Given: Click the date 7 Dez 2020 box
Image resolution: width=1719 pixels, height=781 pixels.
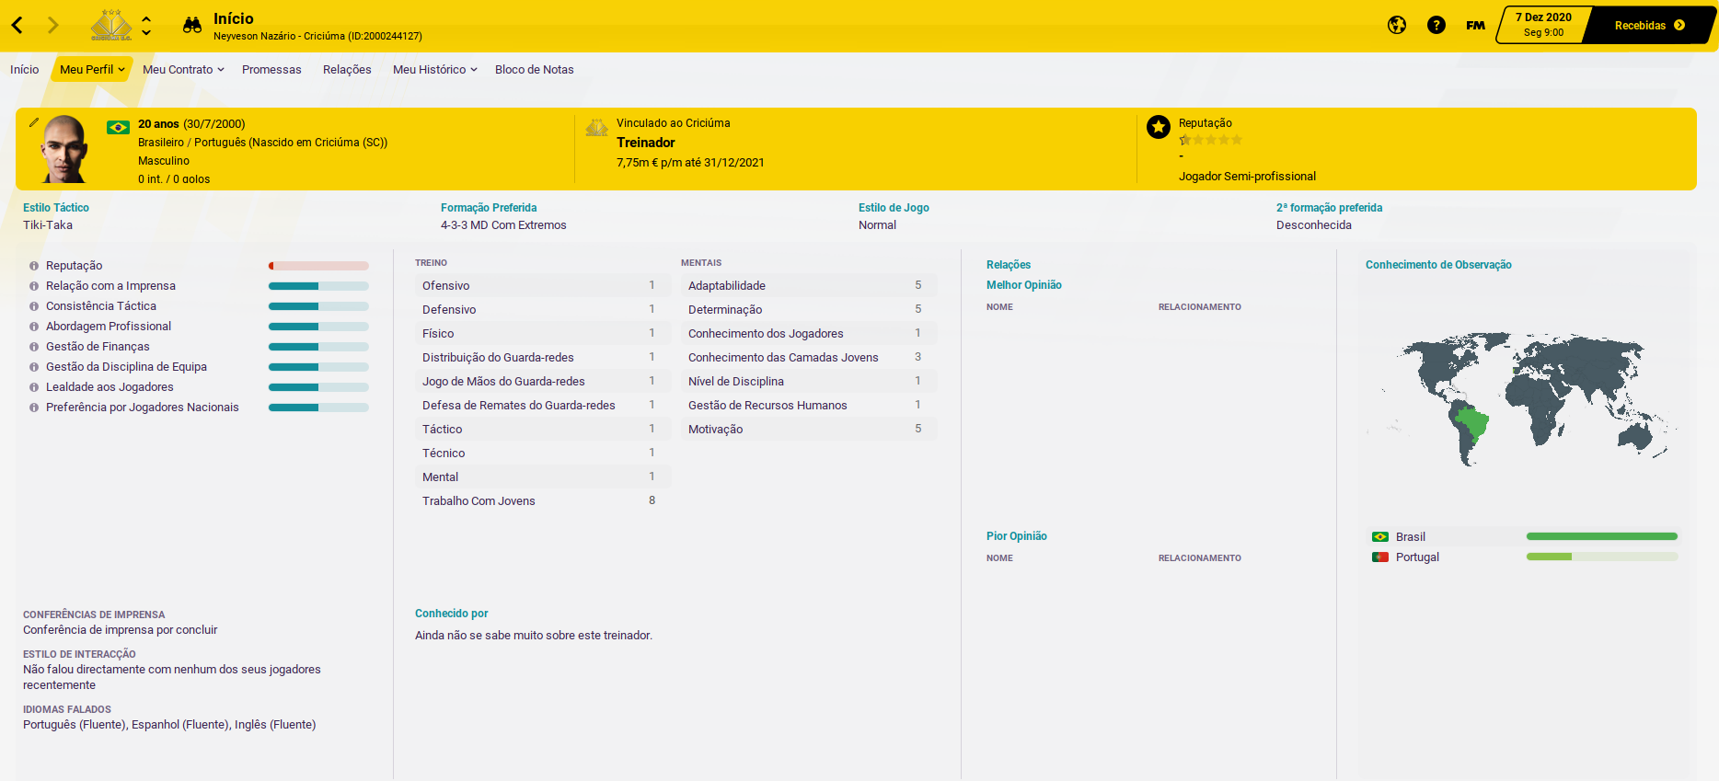Looking at the screenshot, I should click(x=1543, y=25).
